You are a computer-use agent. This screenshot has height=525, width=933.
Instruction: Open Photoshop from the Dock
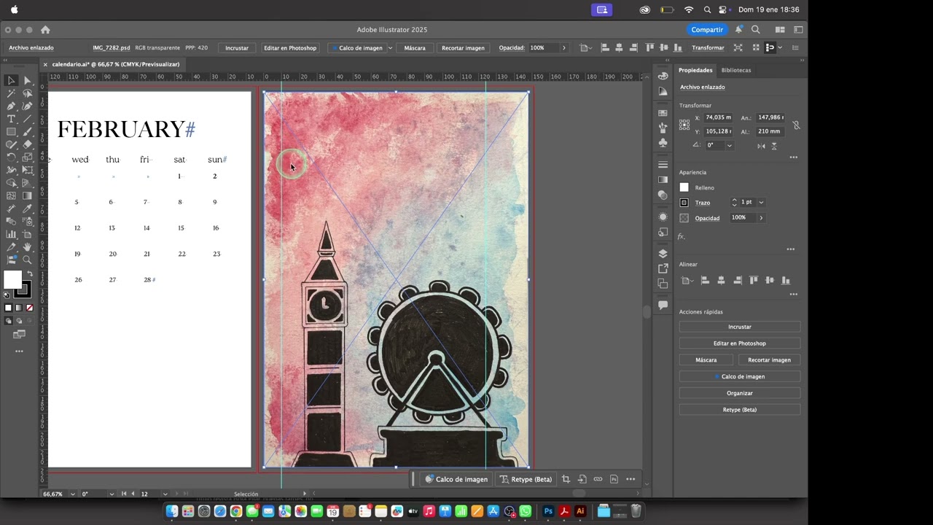(x=548, y=512)
